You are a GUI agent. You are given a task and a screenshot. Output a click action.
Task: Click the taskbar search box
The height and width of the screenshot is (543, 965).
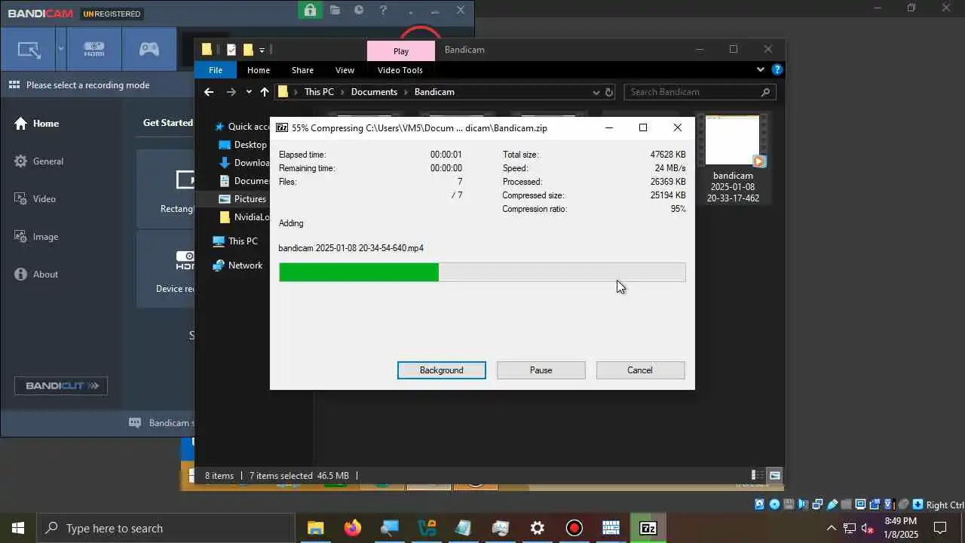(x=166, y=528)
